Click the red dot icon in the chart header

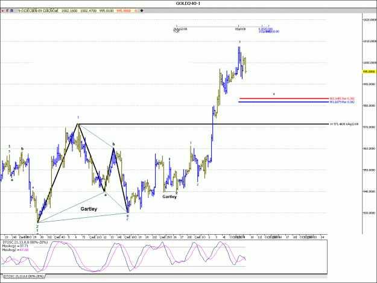[2, 11]
